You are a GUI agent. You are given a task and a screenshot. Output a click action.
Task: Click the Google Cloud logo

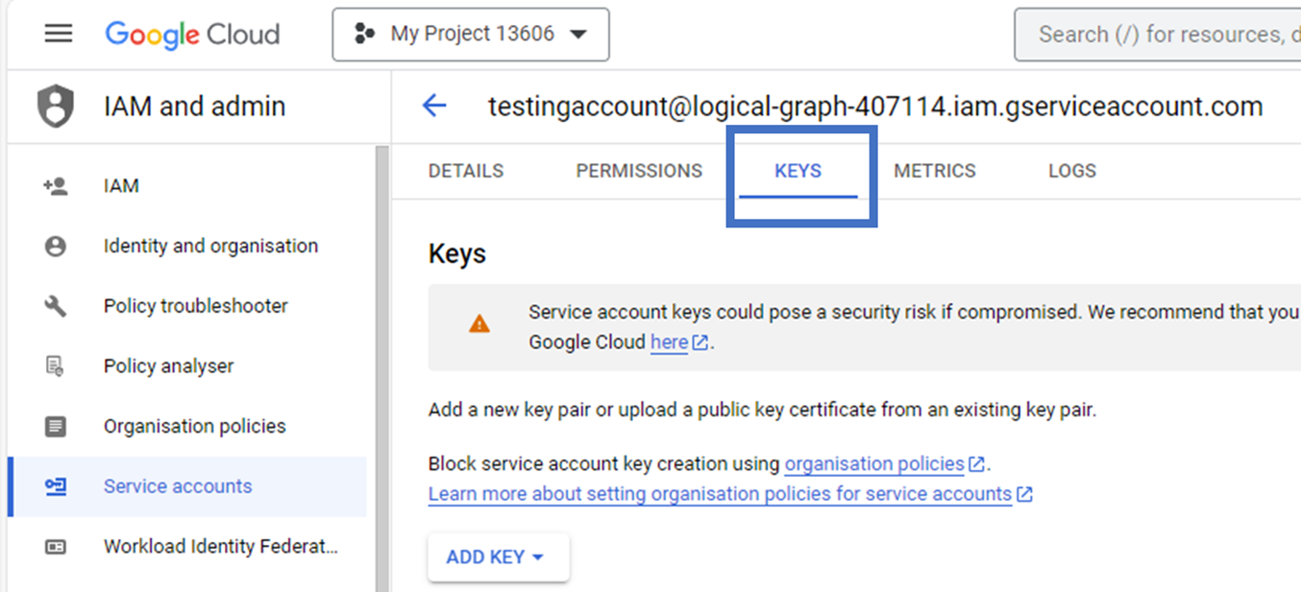point(191,34)
